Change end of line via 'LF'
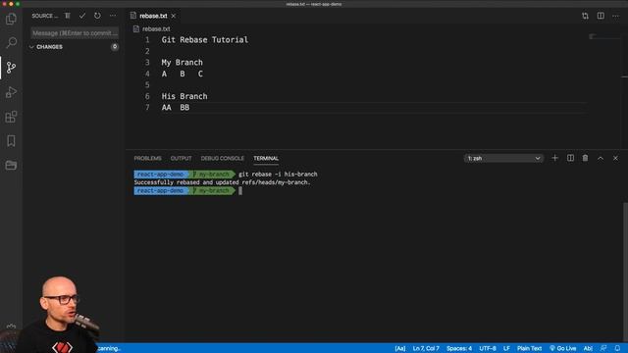 [506, 348]
